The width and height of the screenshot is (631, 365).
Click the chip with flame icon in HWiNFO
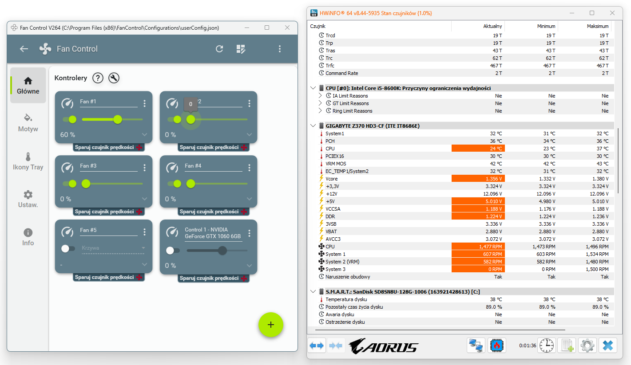497,345
